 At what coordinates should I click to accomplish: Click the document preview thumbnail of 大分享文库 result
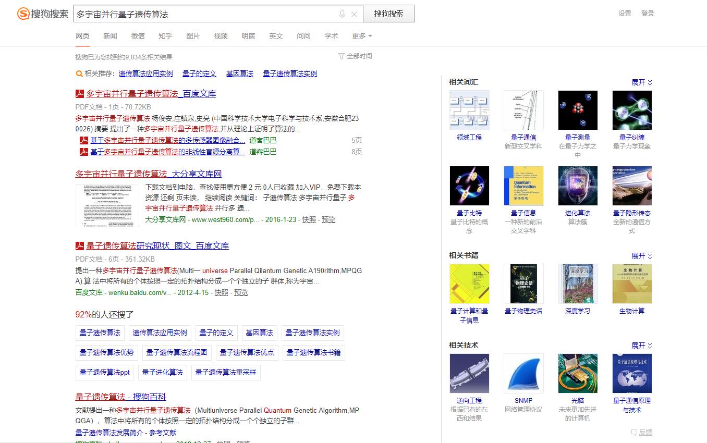click(107, 205)
